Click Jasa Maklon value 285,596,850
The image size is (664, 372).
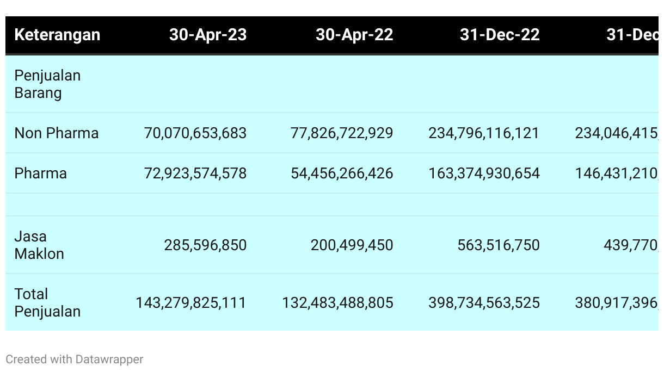pyautogui.click(x=206, y=245)
